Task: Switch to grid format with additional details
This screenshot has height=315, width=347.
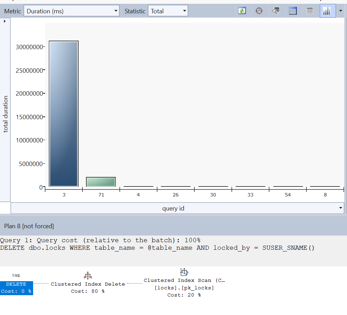Action: coord(293,11)
